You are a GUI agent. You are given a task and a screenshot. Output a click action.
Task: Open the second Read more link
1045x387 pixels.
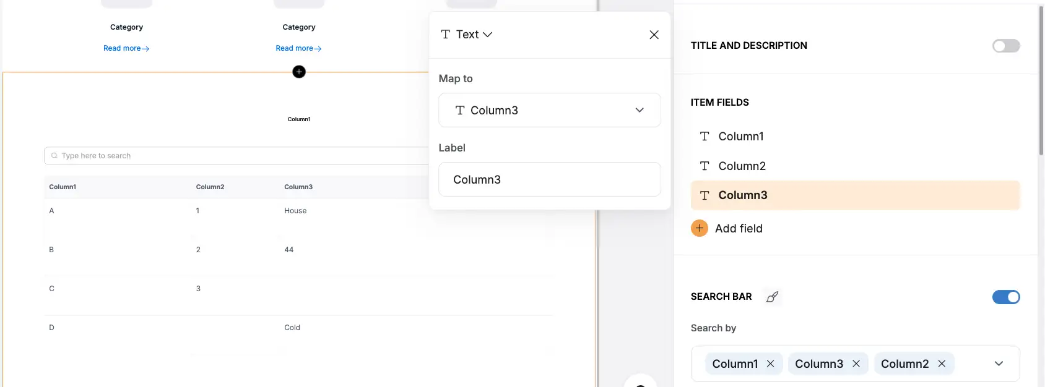point(298,48)
